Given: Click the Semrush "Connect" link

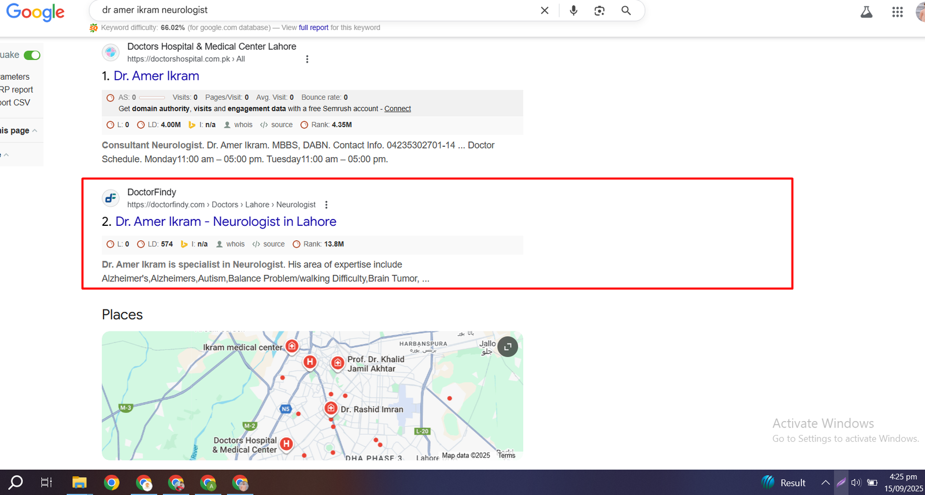Looking at the screenshot, I should tap(398, 109).
